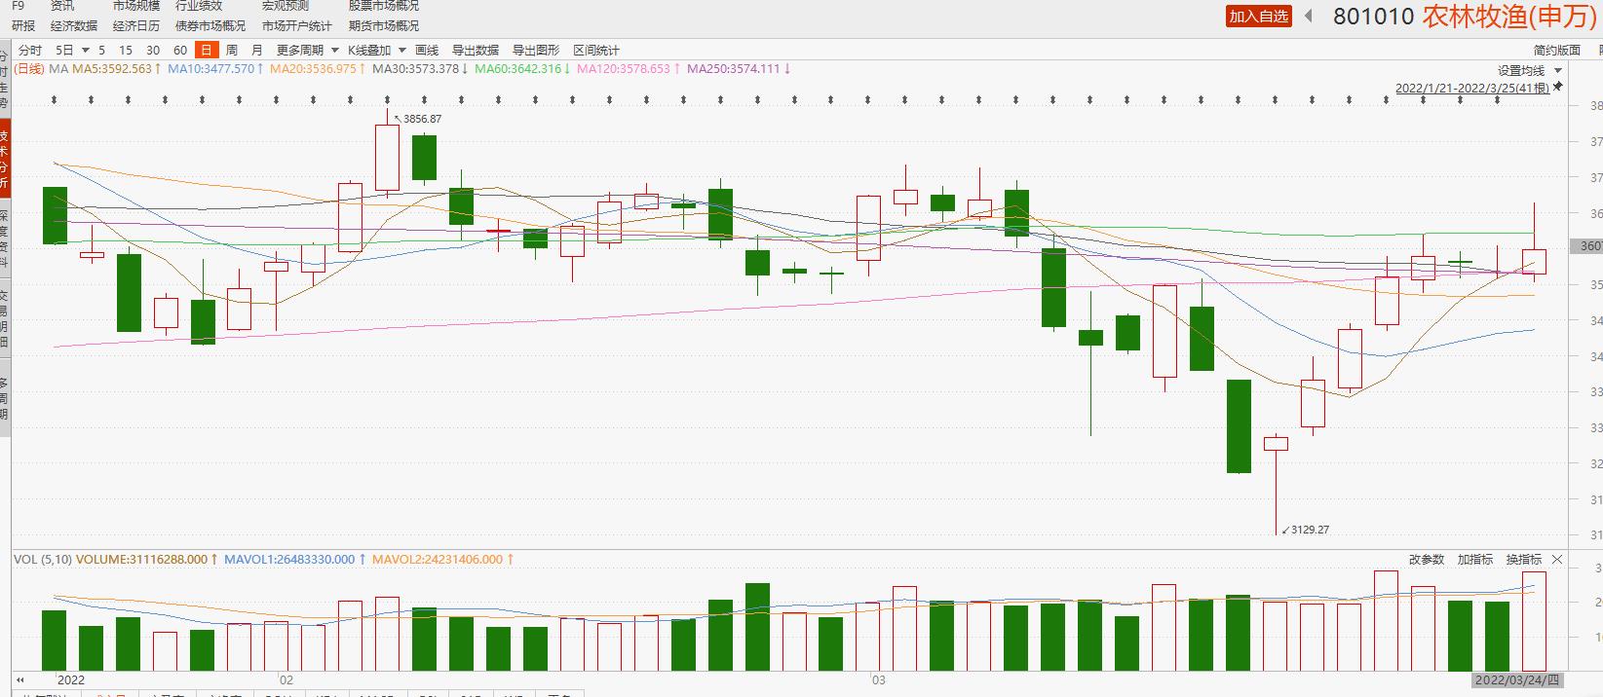Open the 技术分析 sidebar tab
The width and height of the screenshot is (1603, 697).
click(x=5, y=160)
